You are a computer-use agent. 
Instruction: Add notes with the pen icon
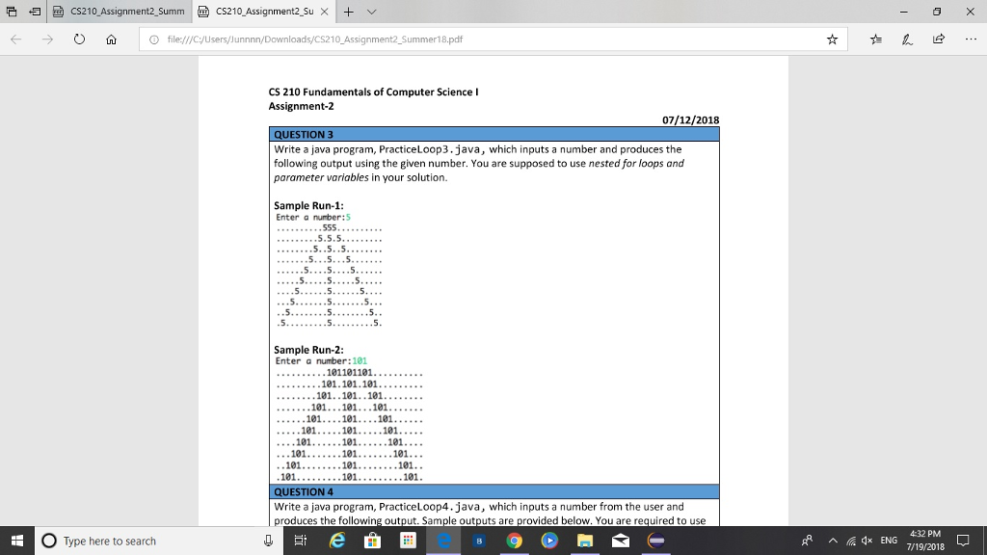[x=907, y=39]
